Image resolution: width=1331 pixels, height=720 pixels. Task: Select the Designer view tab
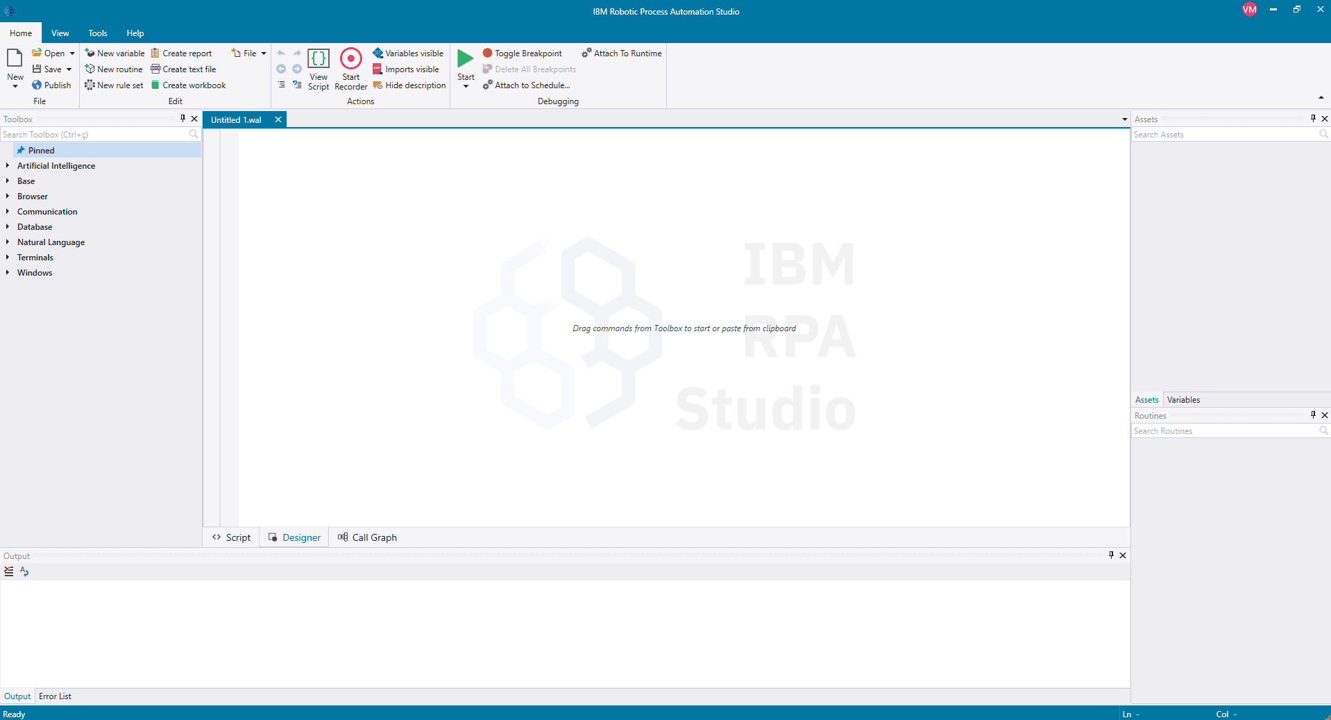[294, 537]
